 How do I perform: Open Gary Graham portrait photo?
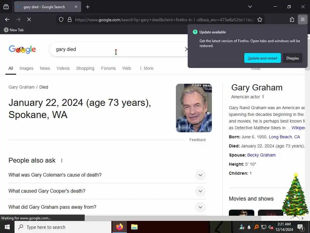click(194, 108)
